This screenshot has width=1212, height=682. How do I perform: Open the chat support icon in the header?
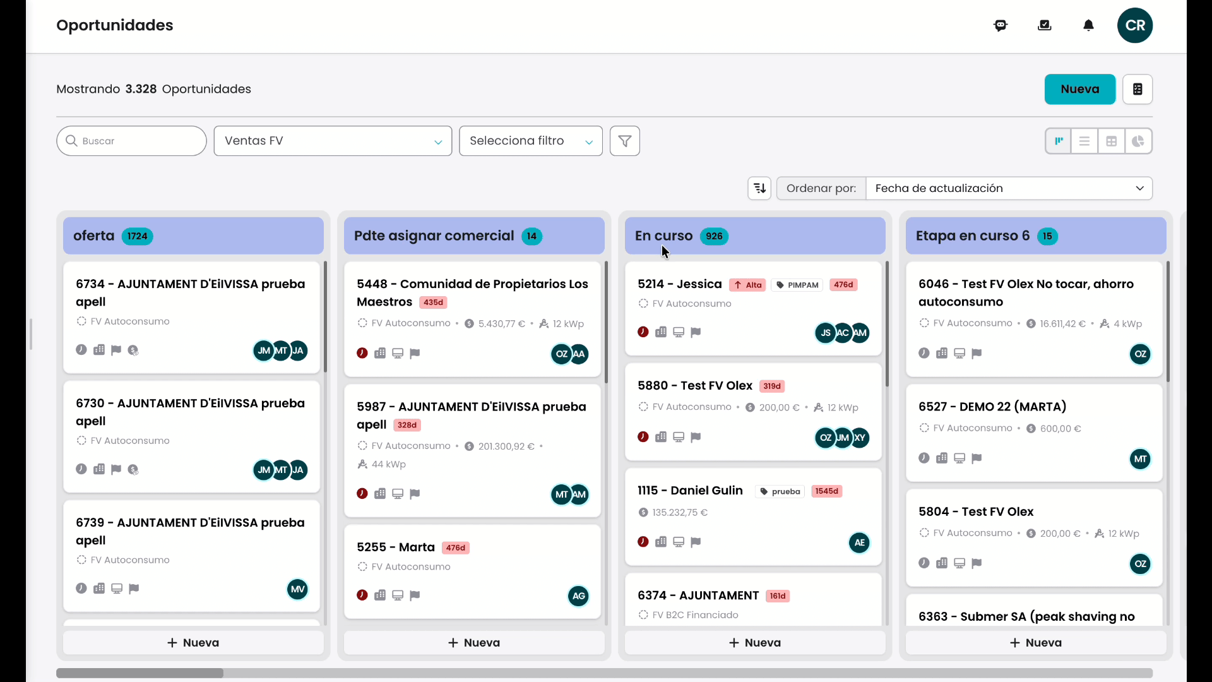pyautogui.click(x=1001, y=25)
